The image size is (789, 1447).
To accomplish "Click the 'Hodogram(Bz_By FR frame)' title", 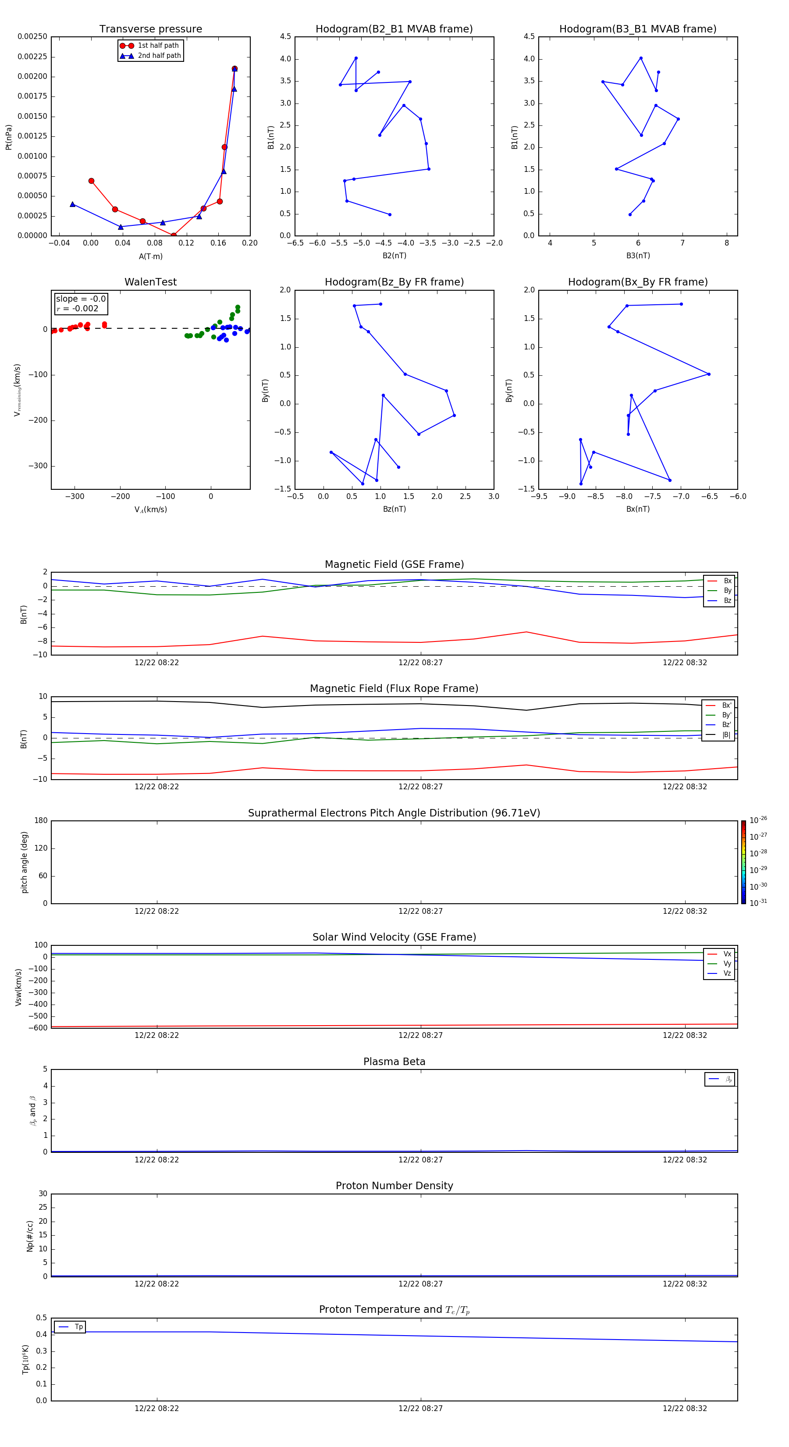I will [x=394, y=282].
